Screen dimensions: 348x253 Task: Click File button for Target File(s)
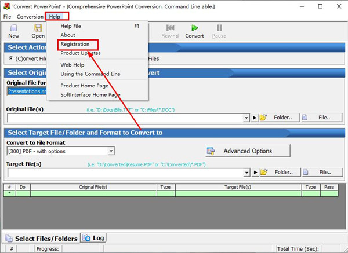(322, 172)
